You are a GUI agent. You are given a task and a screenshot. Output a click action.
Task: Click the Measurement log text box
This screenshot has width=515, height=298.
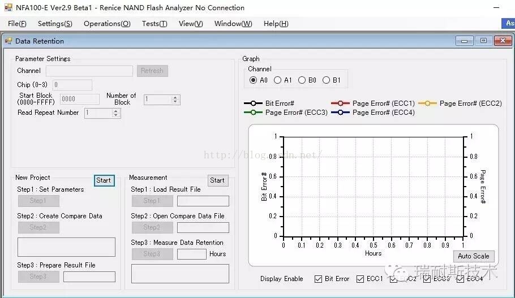(x=180, y=274)
